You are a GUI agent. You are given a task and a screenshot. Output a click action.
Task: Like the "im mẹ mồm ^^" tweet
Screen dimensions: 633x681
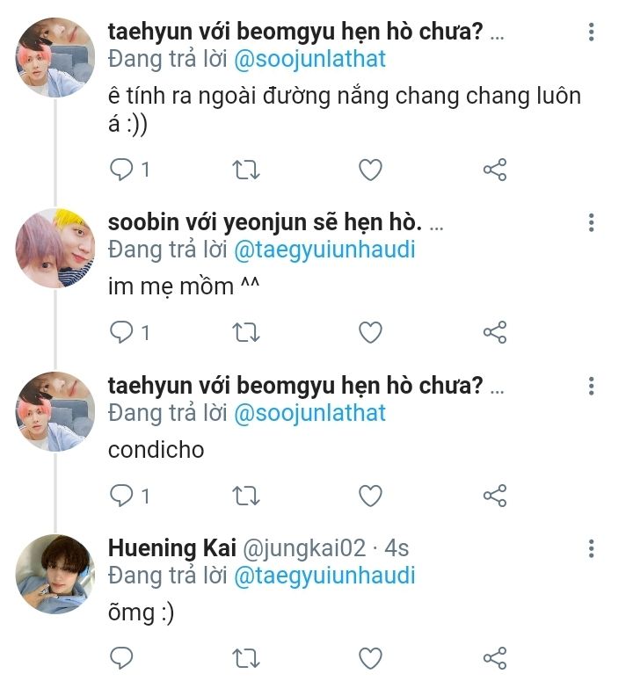tap(371, 332)
